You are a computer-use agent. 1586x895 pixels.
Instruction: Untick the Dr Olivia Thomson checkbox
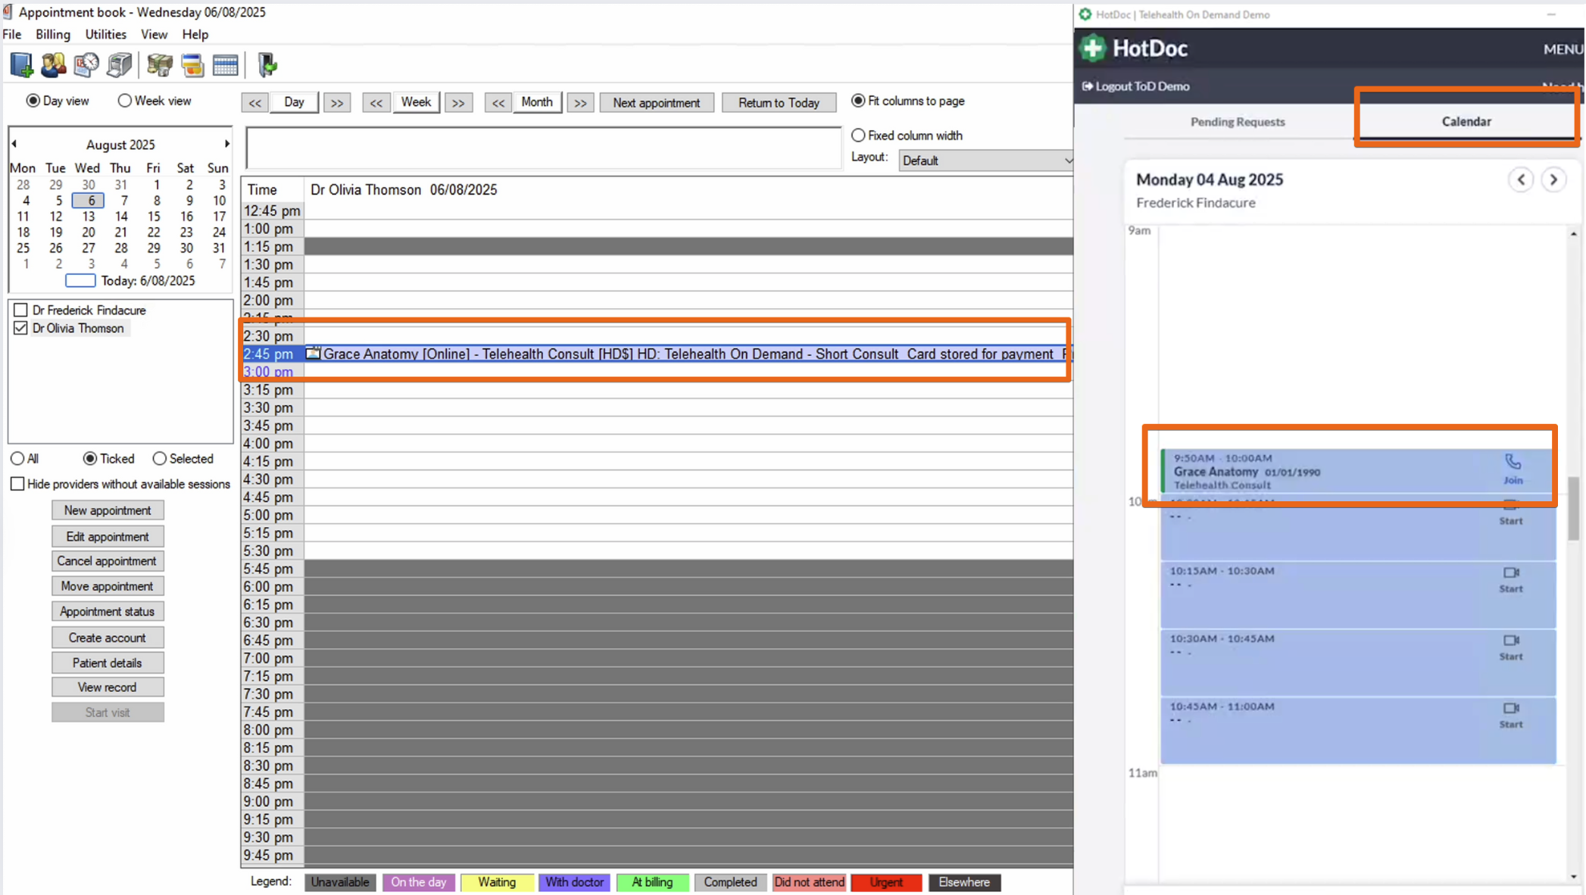(20, 328)
